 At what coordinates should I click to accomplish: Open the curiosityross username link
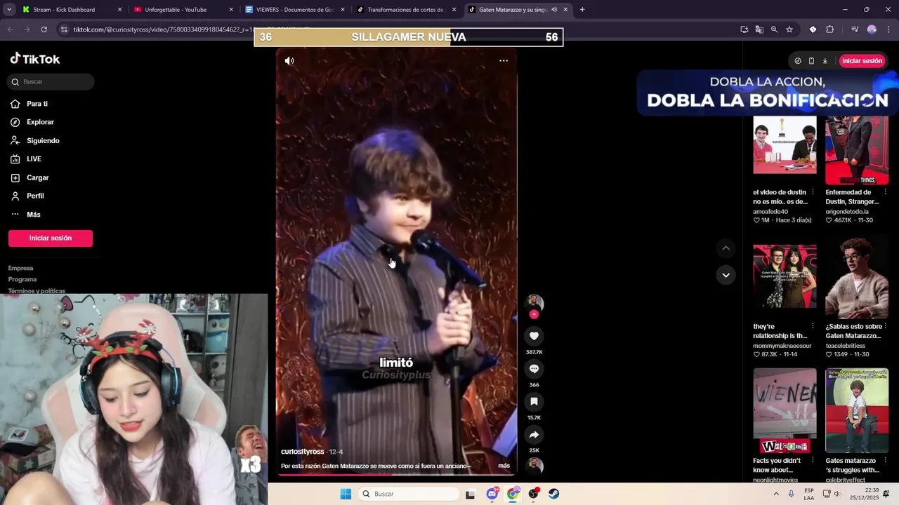(303, 452)
